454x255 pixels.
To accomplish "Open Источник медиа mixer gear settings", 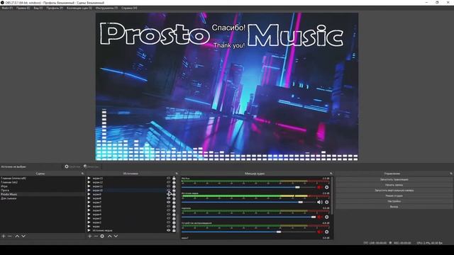I will 327,202.
